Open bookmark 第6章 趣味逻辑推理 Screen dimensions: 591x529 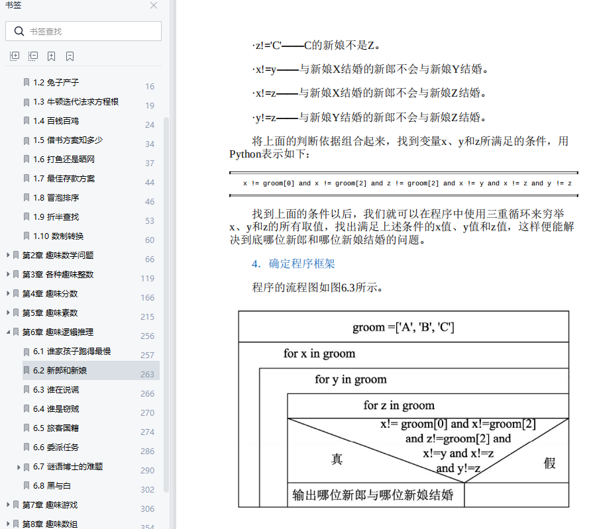(x=58, y=332)
